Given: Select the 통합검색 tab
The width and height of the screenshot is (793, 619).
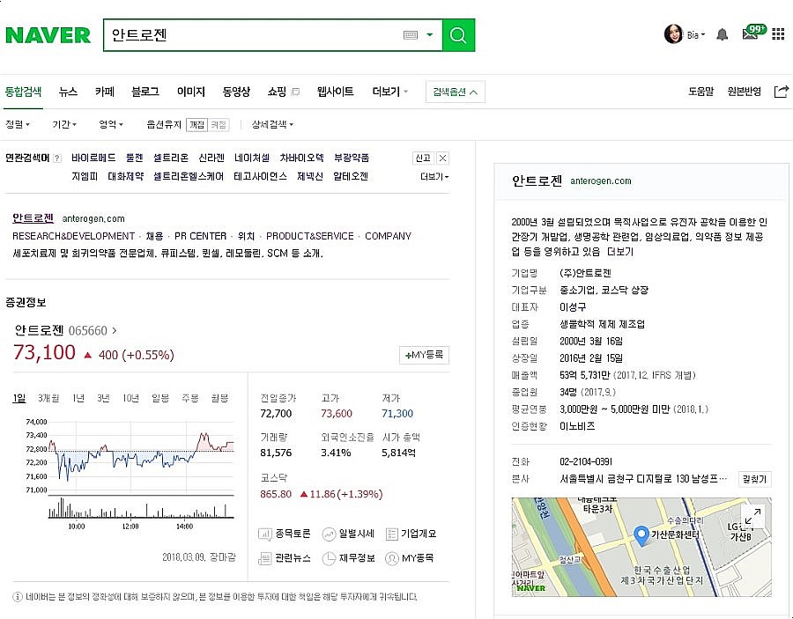Looking at the screenshot, I should tap(23, 92).
